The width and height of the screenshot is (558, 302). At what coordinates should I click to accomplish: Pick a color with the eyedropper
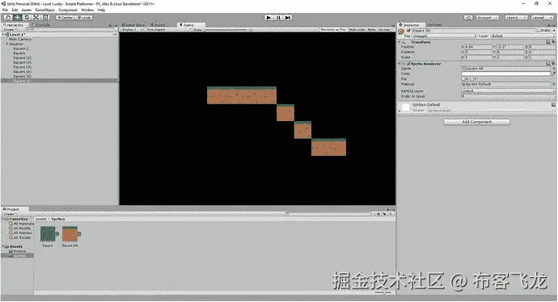tap(554, 73)
